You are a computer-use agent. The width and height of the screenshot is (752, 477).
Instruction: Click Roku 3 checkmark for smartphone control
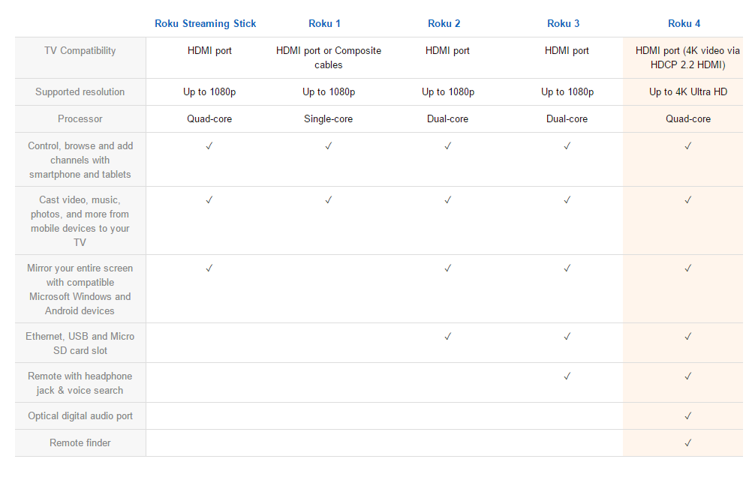pos(567,145)
